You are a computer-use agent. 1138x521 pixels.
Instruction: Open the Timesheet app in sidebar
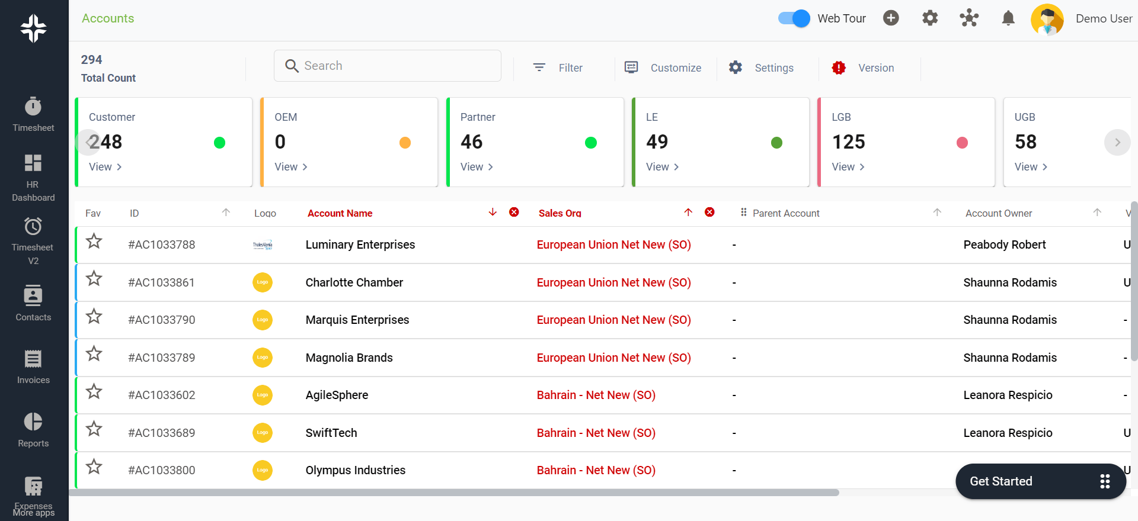point(33,114)
